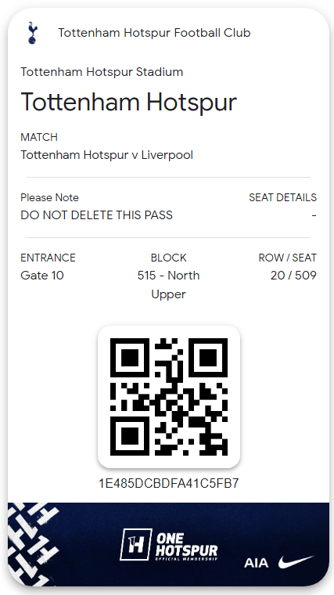Click the DO NOT DELETE THIS PASS note
The width and height of the screenshot is (334, 595).
[97, 215]
